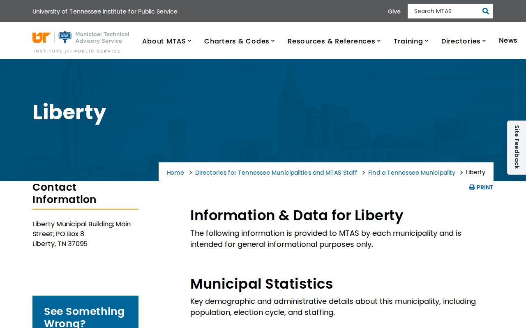526x328 pixels.
Task: Expand the Training menu chevron
Action: pos(427,41)
